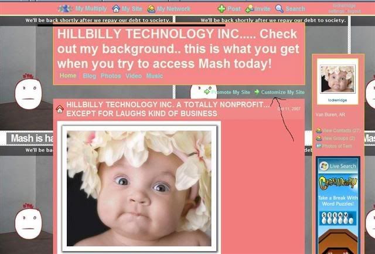Click the Promote My Site arrow icon
375x254 pixels.
pos(207,92)
